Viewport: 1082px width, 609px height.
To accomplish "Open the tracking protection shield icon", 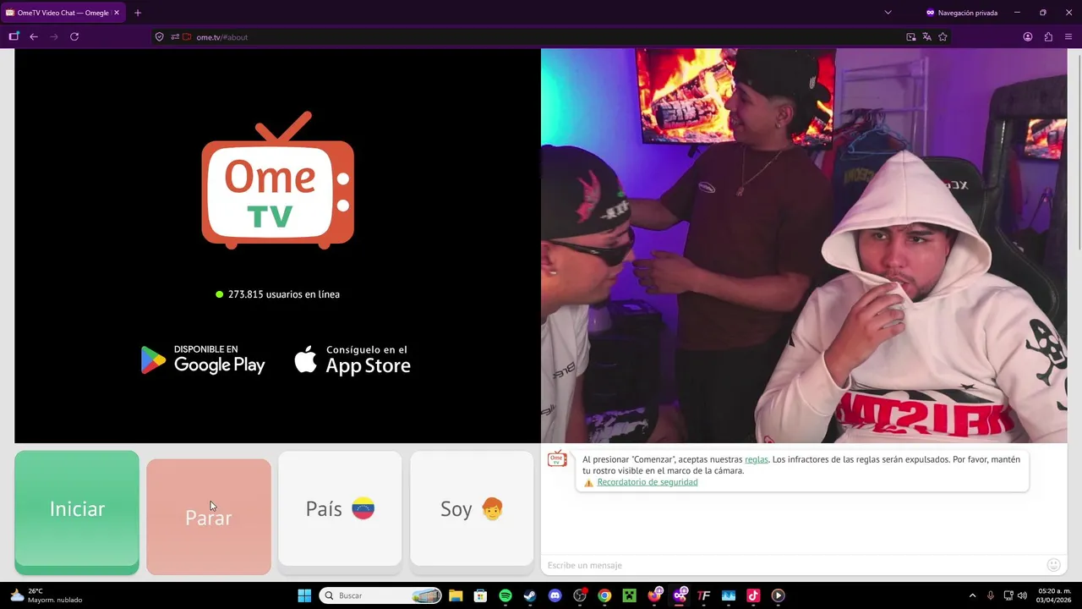I will [160, 37].
